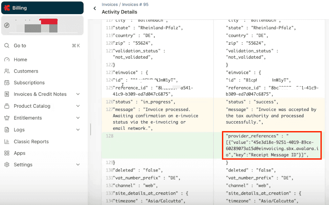Click the Invoices # 95 breadcrumb link

pyautogui.click(x=135, y=5)
